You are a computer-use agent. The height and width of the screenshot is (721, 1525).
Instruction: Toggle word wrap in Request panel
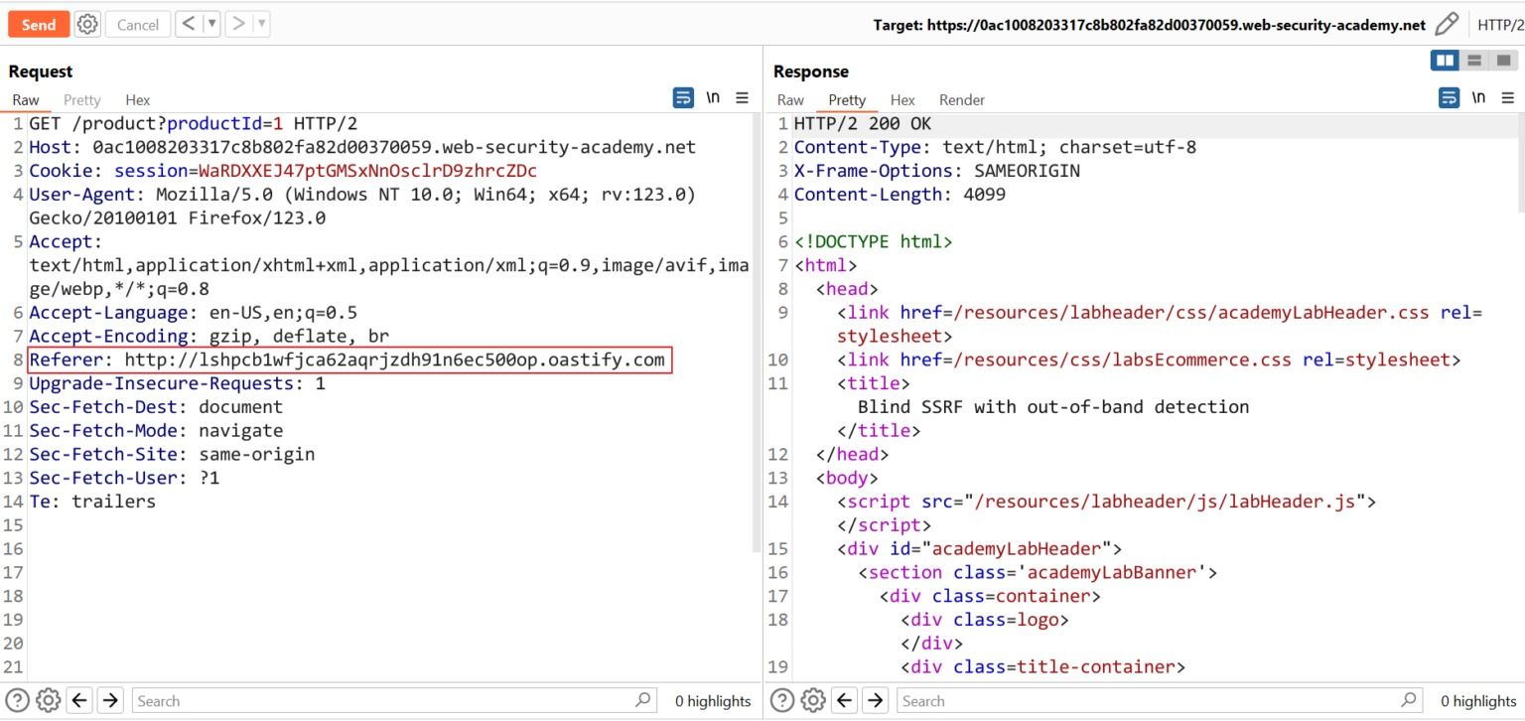683,97
